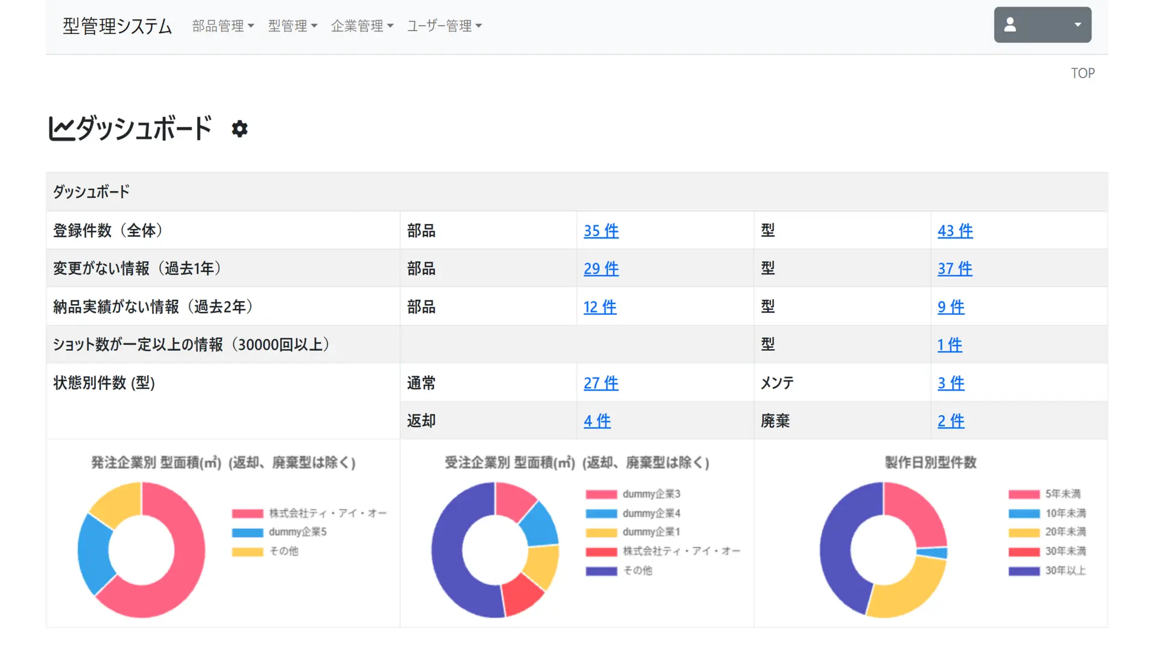The image size is (1154, 649).
Task: Click the yellow 20年未満 legend swatch
Action: click(1024, 532)
